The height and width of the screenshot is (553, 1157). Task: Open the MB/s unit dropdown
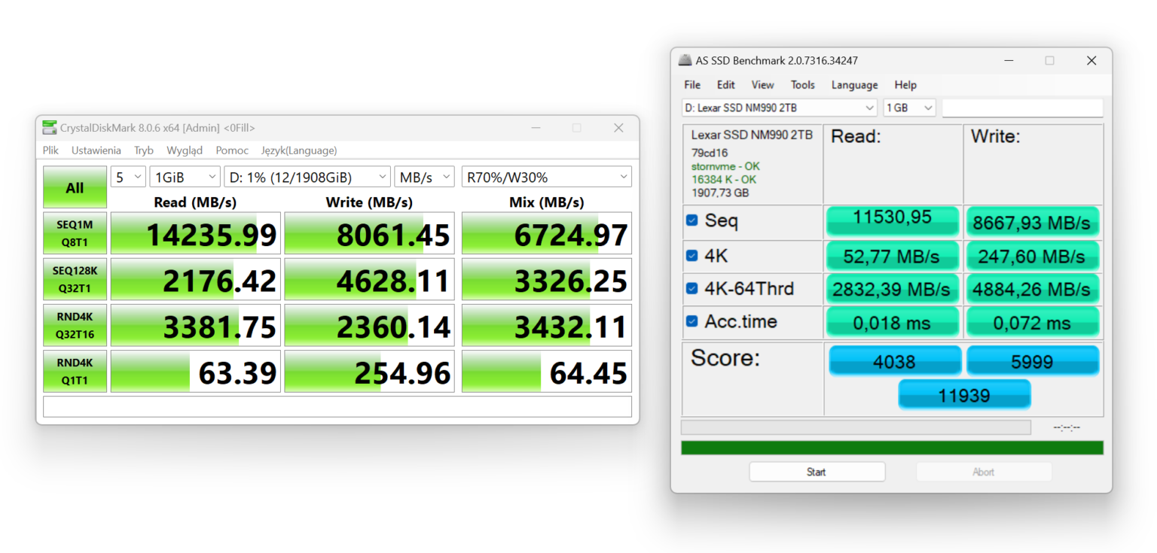point(424,176)
